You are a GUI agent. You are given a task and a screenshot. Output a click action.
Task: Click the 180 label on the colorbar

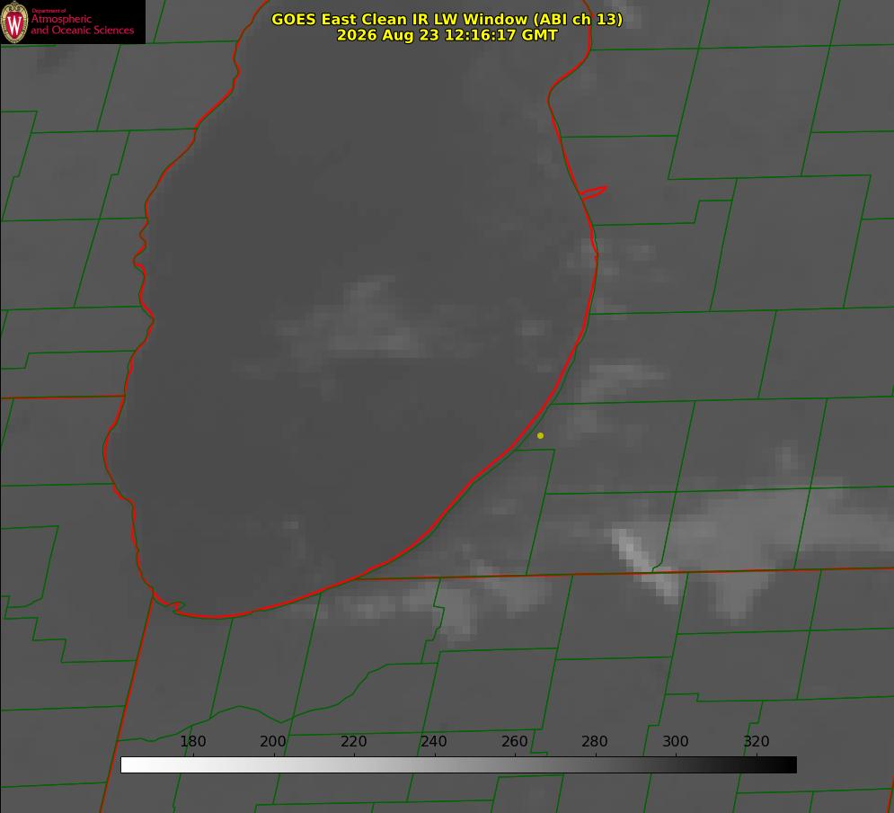pyautogui.click(x=192, y=741)
